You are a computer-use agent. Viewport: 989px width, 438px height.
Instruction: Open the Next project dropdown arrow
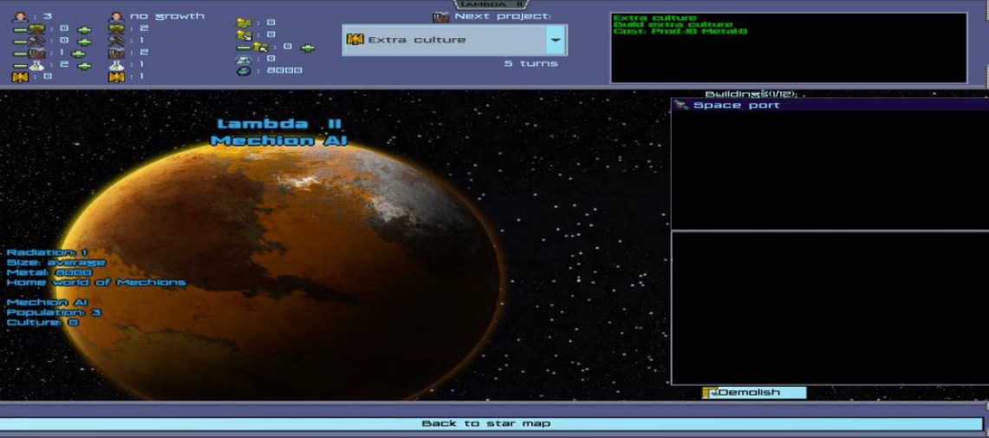click(x=556, y=40)
